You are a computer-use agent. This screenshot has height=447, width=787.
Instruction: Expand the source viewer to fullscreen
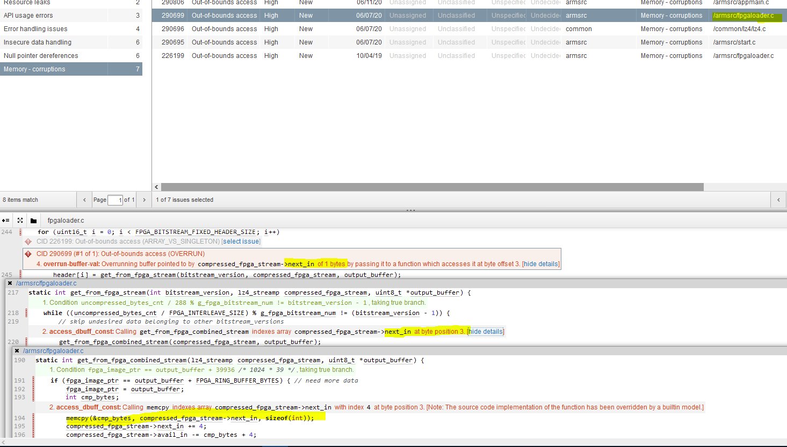(20, 220)
